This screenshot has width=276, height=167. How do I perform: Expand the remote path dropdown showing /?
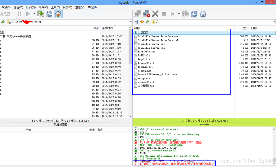pyautogui.click(x=274, y=22)
